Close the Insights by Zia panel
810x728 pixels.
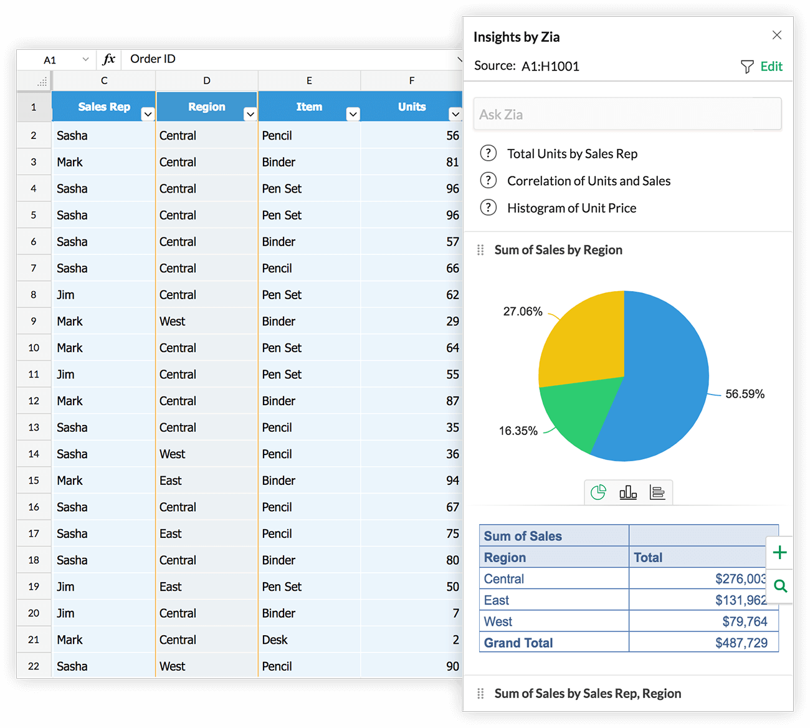click(x=776, y=35)
